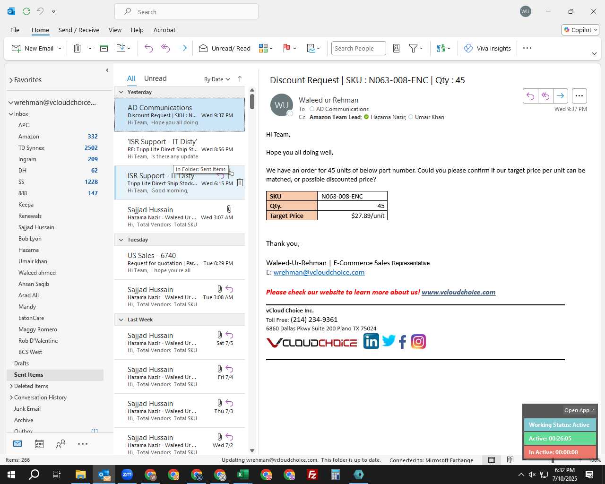Switch to the Send / Receive tab
Viewport: 605px width, 484px height.
point(79,30)
